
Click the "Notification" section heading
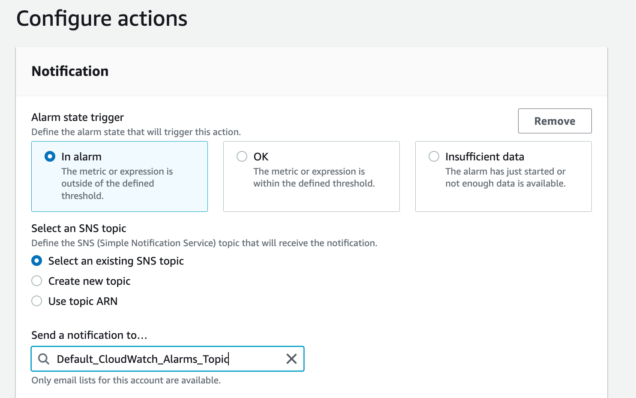coord(70,71)
